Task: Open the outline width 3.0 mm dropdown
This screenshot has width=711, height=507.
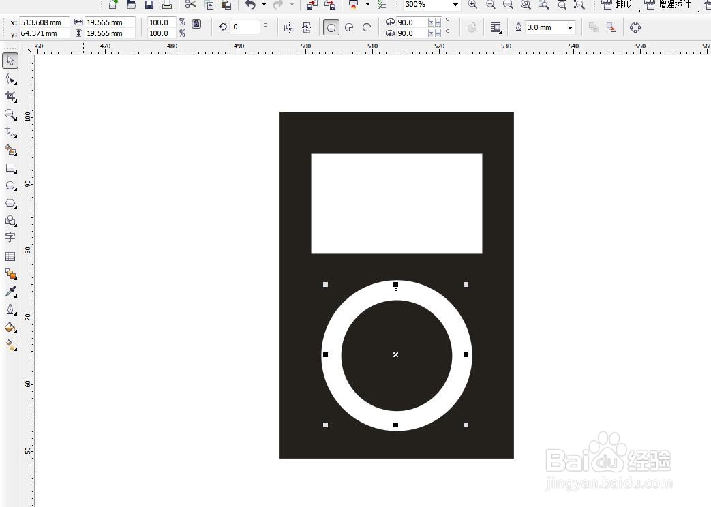Action: click(570, 27)
